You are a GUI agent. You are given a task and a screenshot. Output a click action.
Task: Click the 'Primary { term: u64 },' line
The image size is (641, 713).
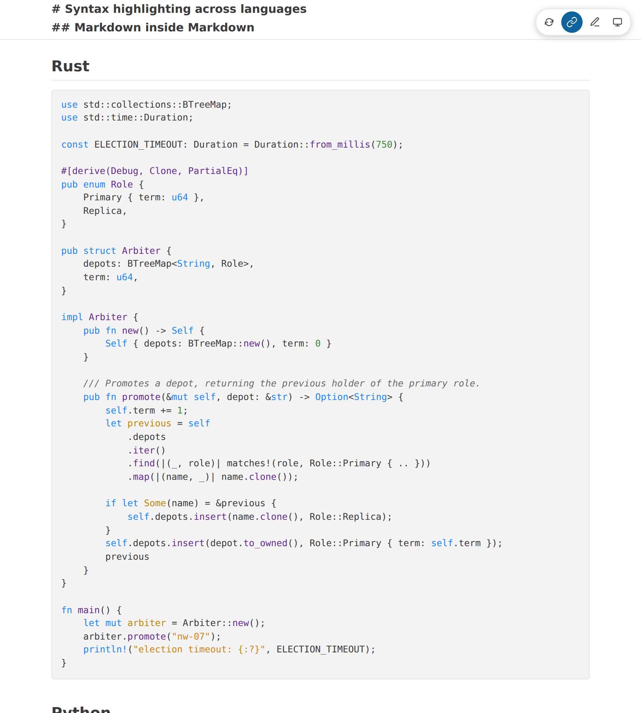click(x=144, y=197)
